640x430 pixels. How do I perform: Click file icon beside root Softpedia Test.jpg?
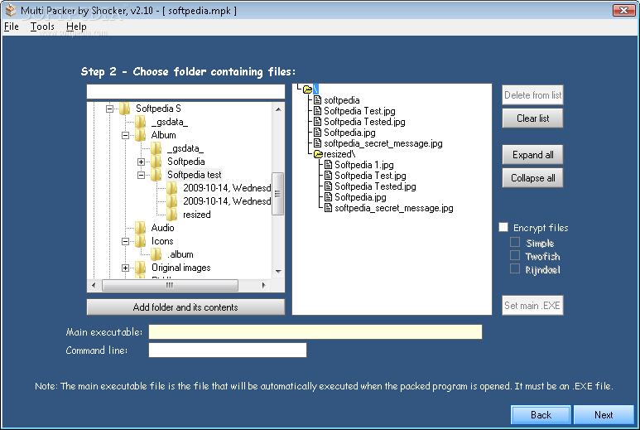[x=318, y=111]
